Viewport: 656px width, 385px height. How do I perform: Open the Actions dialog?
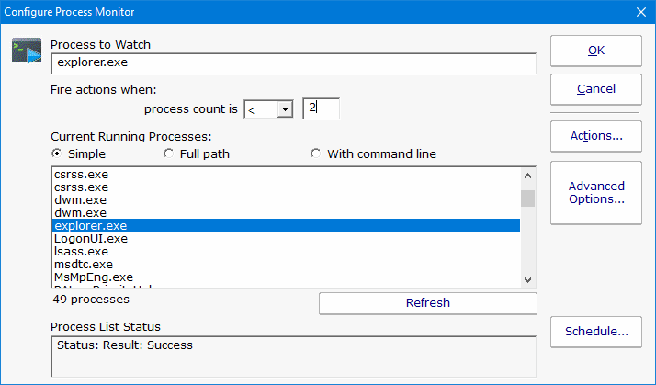[595, 136]
